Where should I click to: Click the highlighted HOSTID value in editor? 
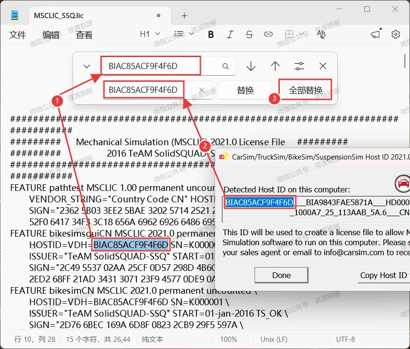point(131,245)
